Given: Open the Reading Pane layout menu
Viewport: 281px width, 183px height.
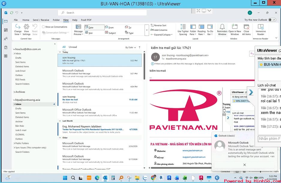Looking at the screenshot, I should 202,30.
